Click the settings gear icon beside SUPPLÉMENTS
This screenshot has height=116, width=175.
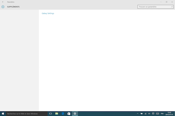(3, 7)
